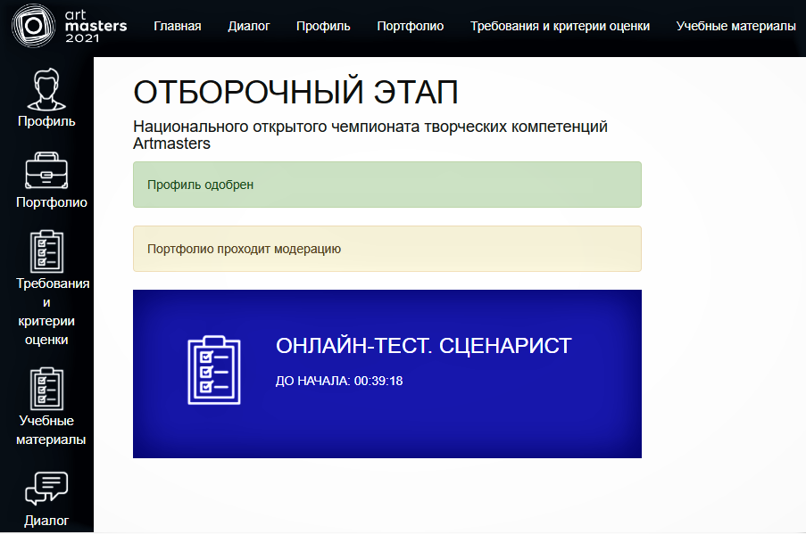Open the dialog chat bubbles icon
The height and width of the screenshot is (534, 806).
46,488
